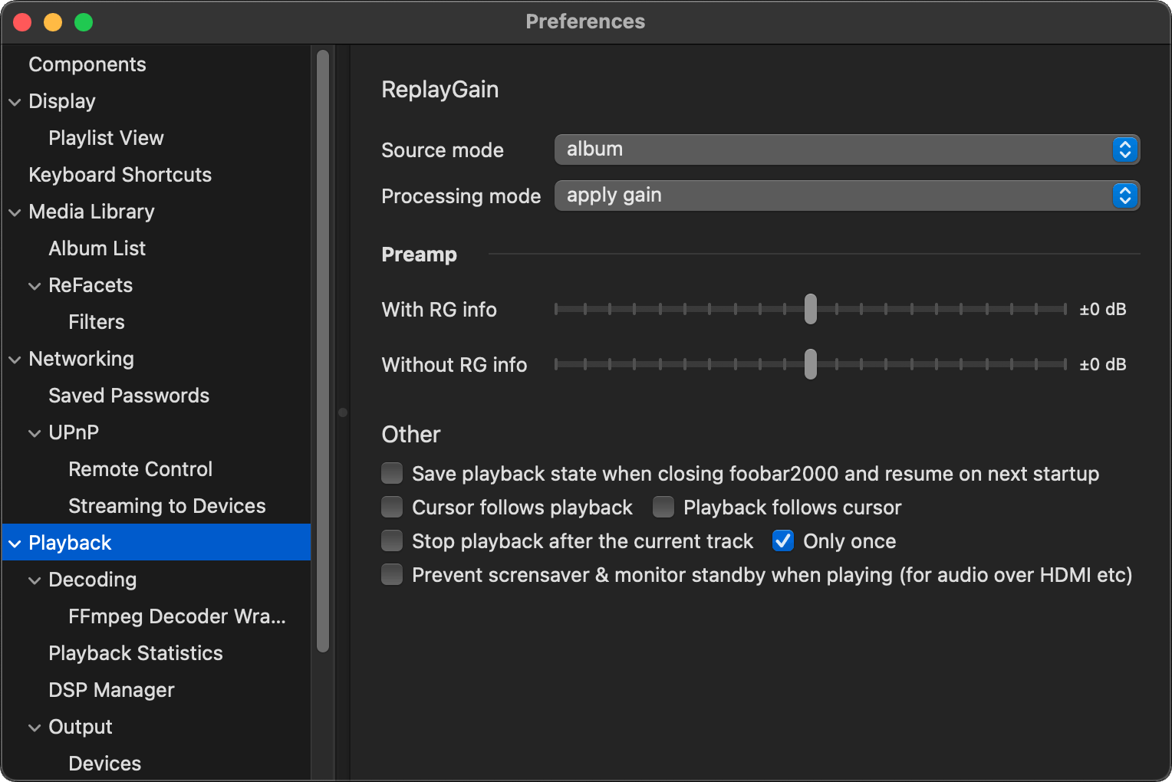Screen dimensions: 1172x782
Task: Go to DSP Manager page
Action: click(111, 690)
